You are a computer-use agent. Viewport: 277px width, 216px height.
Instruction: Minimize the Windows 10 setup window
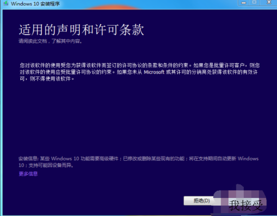click(244, 3)
